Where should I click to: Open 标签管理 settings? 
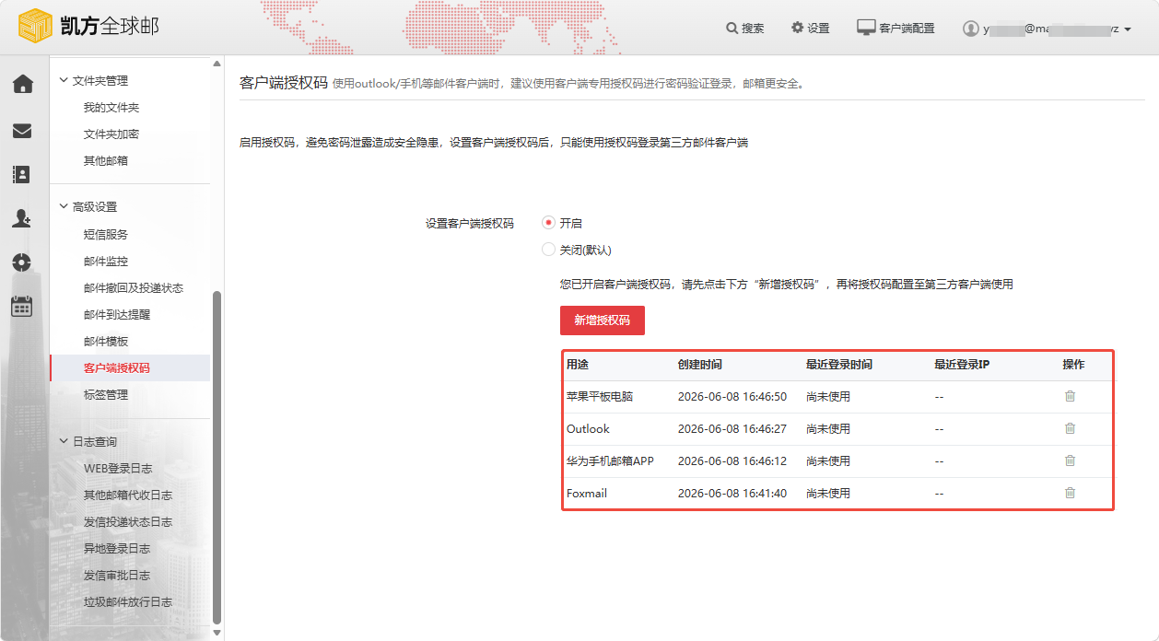[106, 395]
